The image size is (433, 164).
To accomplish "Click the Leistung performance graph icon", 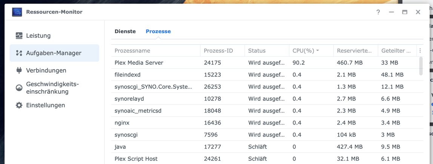I will pos(19,36).
